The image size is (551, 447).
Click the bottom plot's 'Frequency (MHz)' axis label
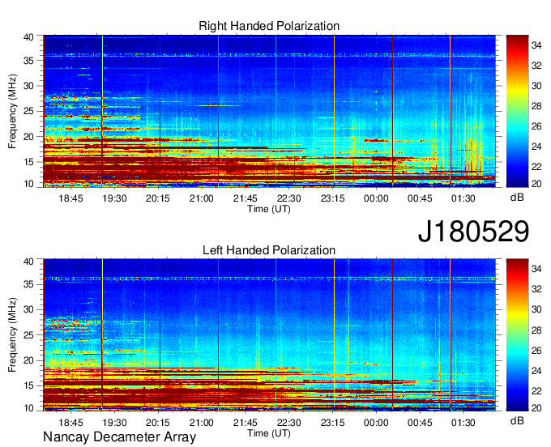point(12,335)
